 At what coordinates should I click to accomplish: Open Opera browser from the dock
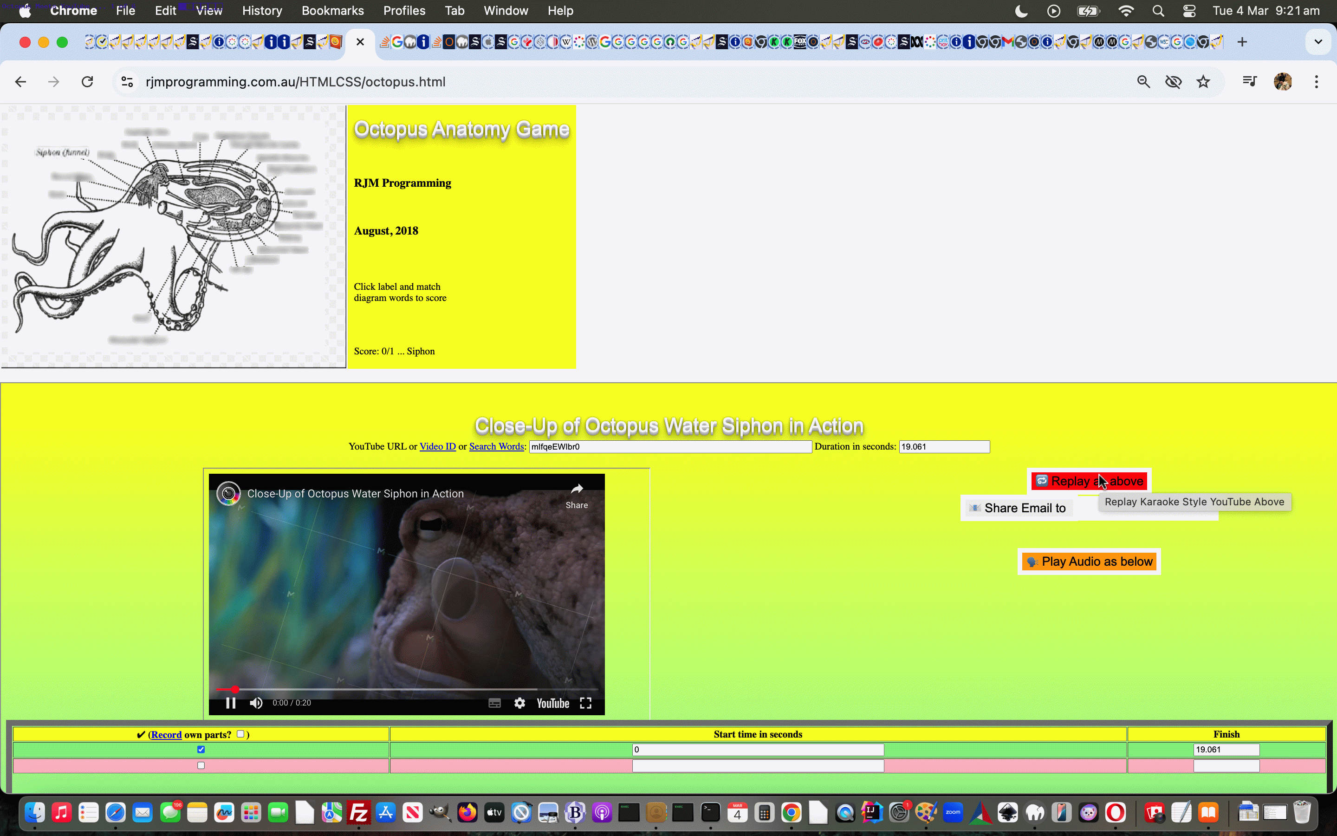pyautogui.click(x=1116, y=812)
